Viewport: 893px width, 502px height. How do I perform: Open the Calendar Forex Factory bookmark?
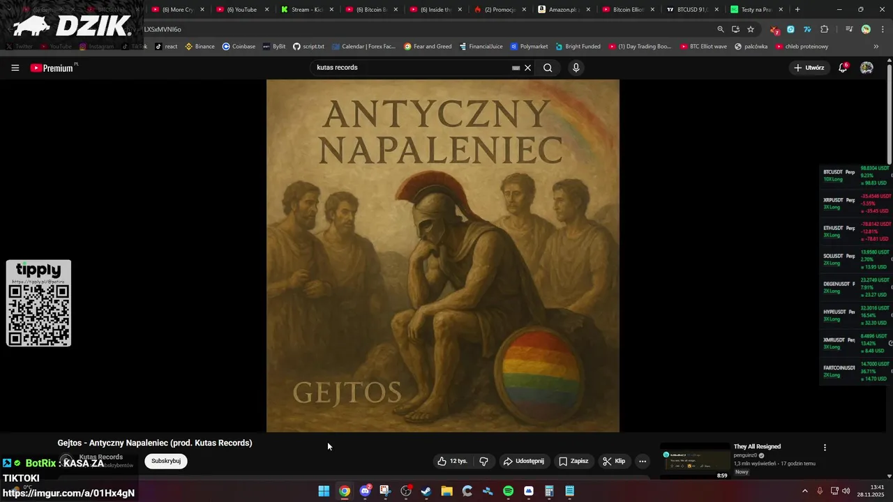point(363,47)
